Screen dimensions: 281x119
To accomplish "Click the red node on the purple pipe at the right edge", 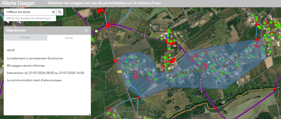I will pyautogui.click(x=274, y=89).
